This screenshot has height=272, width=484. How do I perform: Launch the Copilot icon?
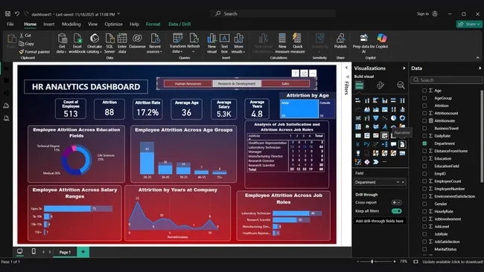coord(382,38)
